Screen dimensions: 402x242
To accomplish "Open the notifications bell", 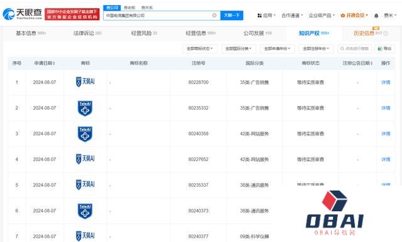I will [376, 16].
